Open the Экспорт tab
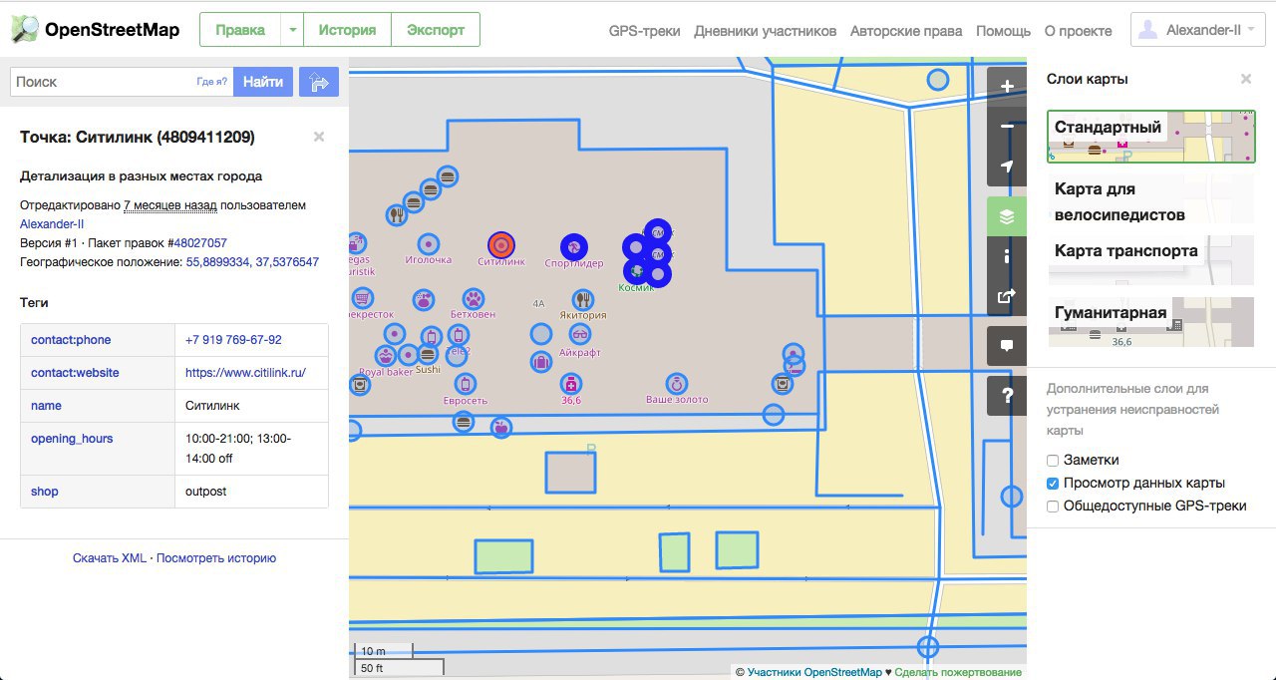 (x=436, y=30)
